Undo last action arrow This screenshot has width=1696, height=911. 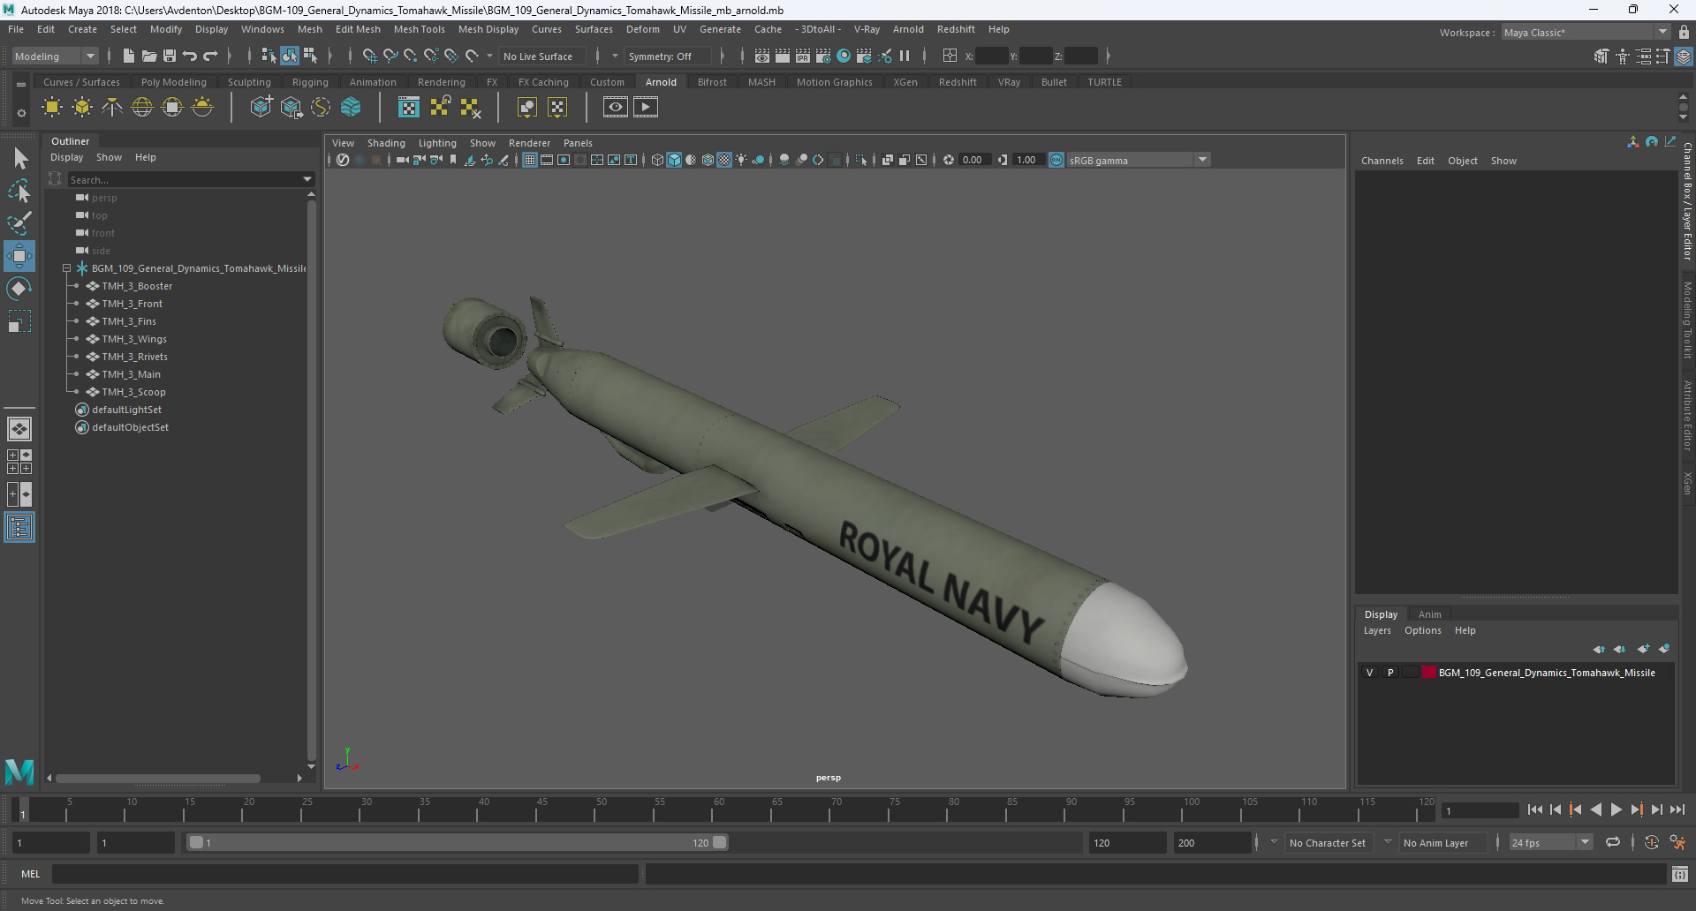[190, 56]
